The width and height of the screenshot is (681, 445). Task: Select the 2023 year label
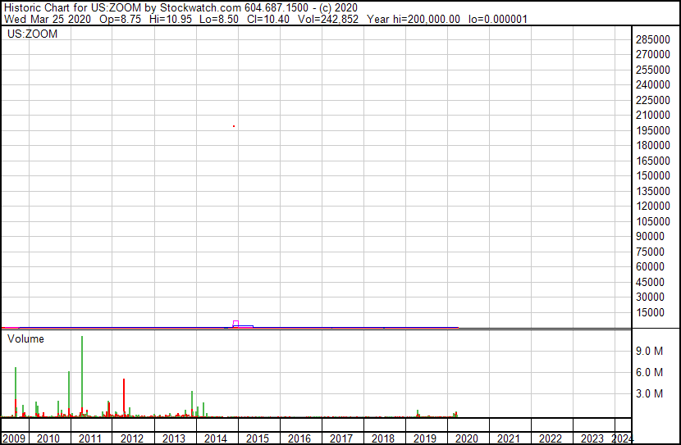click(x=592, y=438)
